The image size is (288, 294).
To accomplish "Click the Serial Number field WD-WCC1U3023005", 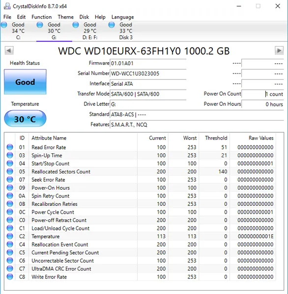I will 148,73.
